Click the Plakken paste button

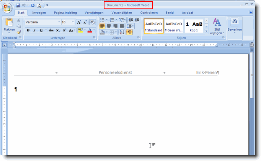[9, 25]
